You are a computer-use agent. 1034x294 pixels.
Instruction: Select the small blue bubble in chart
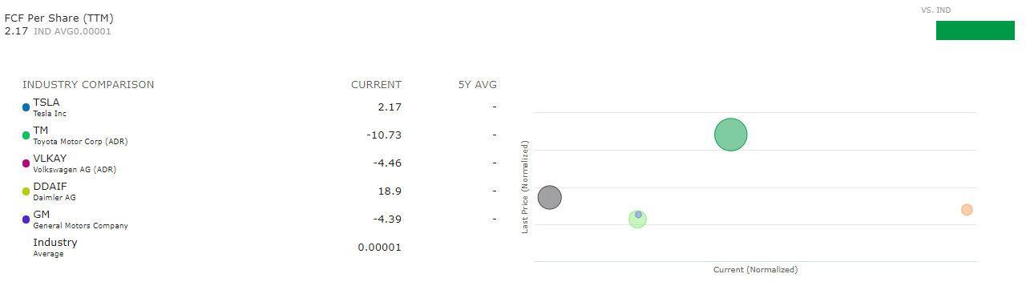(x=638, y=215)
